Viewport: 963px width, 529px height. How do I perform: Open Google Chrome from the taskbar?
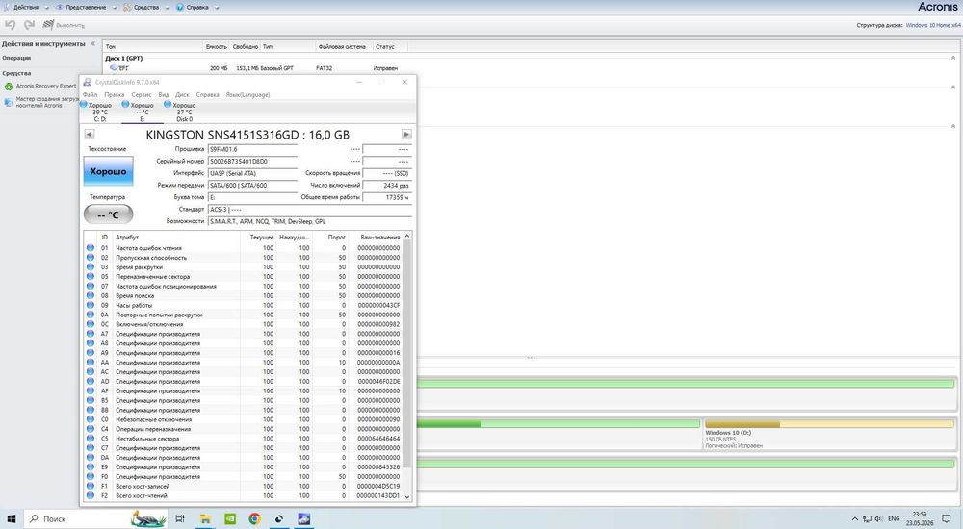tap(254, 518)
